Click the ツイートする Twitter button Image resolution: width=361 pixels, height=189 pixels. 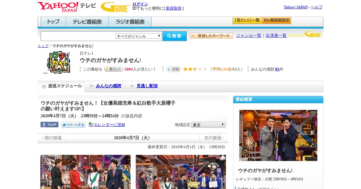click(x=73, y=124)
